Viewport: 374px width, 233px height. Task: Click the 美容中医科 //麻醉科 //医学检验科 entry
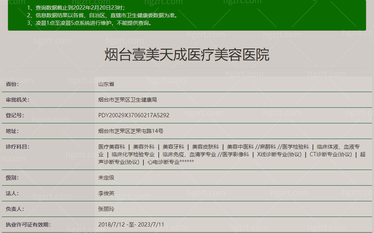[268, 147]
